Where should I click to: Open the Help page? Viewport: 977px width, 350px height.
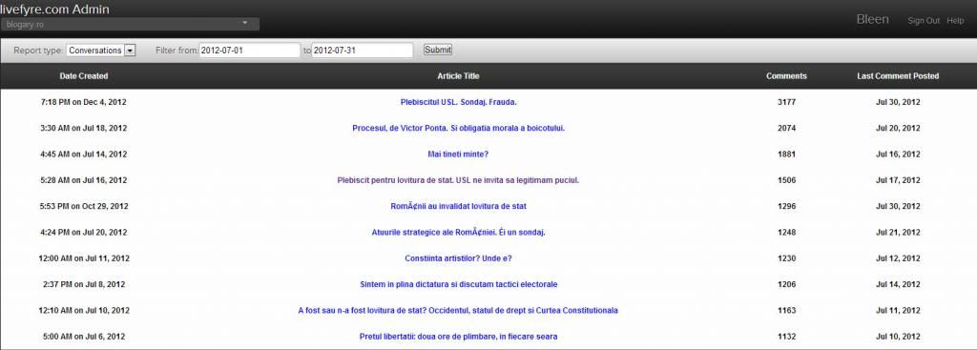pyautogui.click(x=955, y=21)
